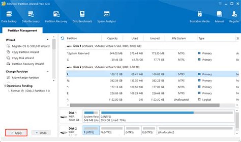241x142 pixels.
Task: Switch to the Partition Management tab
Action: click(x=22, y=30)
